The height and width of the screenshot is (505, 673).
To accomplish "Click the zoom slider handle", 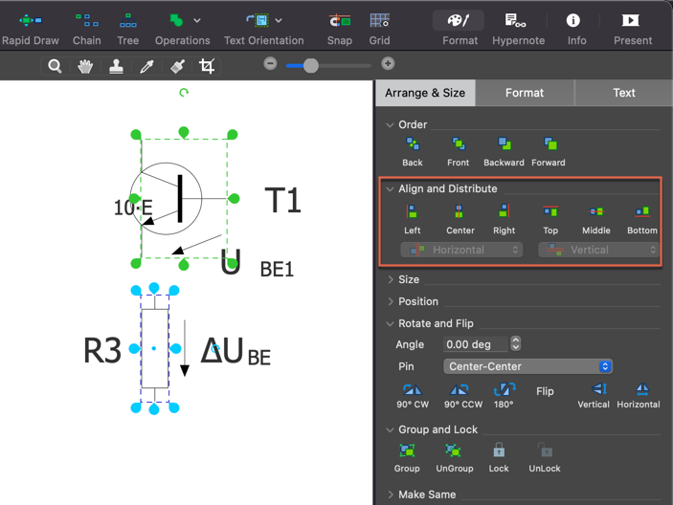I will (310, 66).
